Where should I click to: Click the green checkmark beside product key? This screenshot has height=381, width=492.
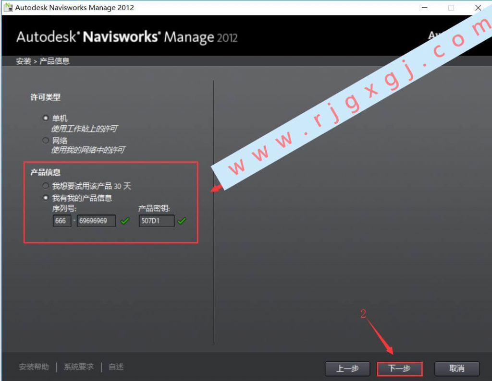[182, 221]
